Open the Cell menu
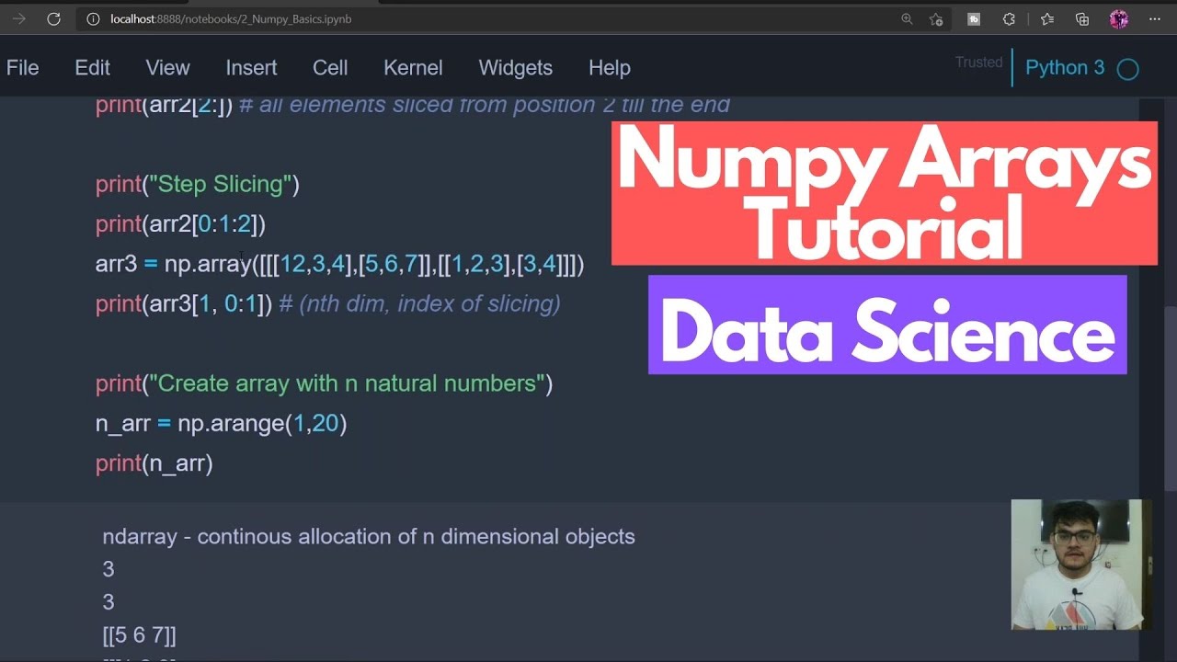The width and height of the screenshot is (1177, 662). point(330,68)
